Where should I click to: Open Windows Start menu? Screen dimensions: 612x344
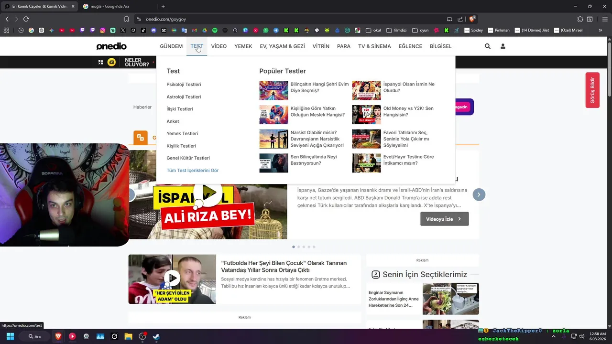[x=10, y=336]
